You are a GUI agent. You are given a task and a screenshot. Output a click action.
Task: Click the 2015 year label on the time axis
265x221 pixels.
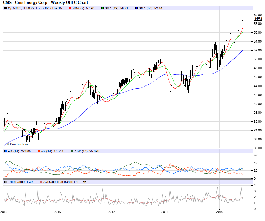click(x=4, y=212)
